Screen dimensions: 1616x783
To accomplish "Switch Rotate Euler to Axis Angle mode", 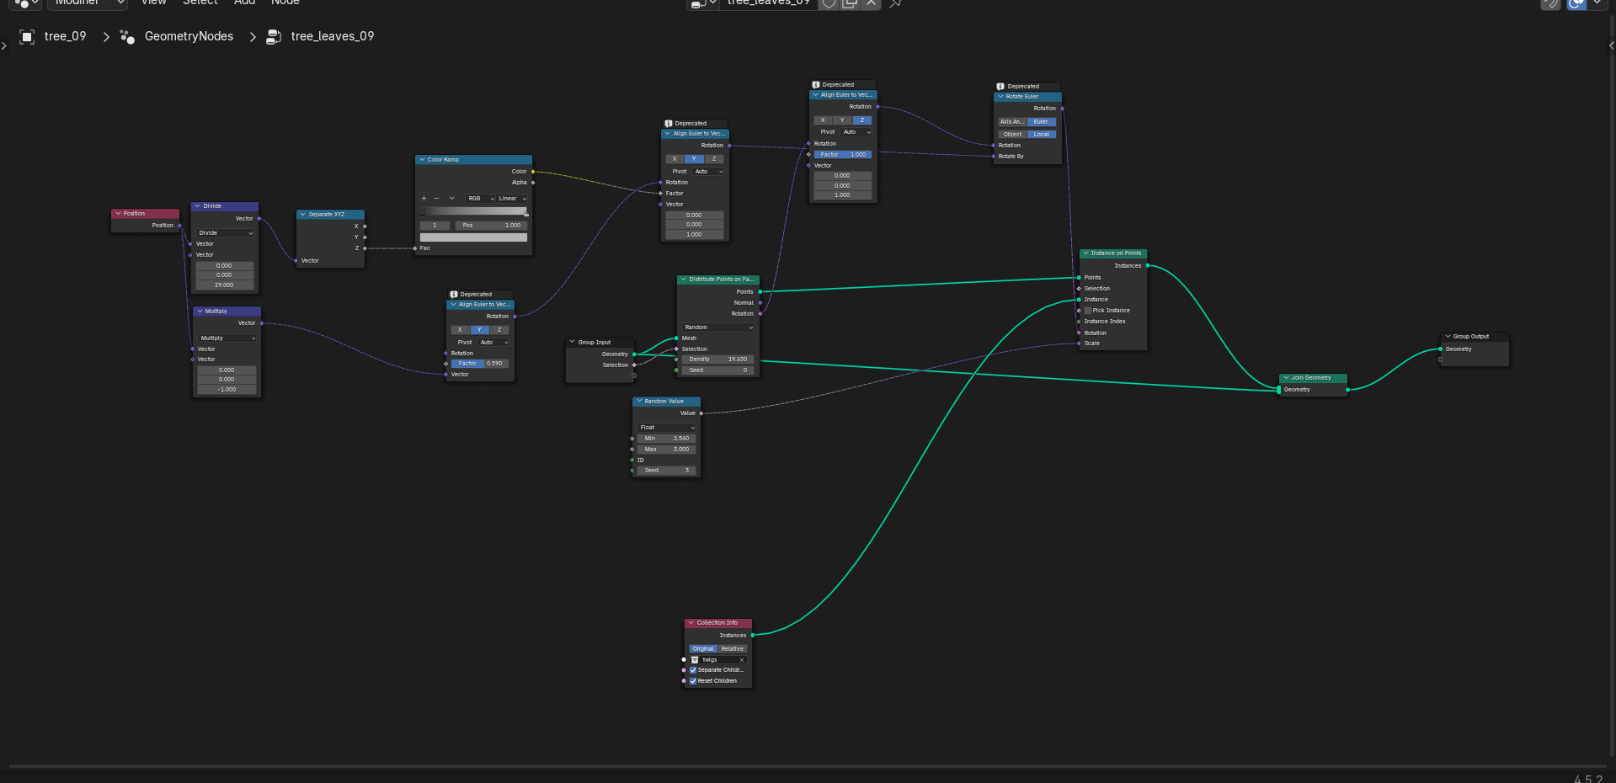I will point(1012,122).
